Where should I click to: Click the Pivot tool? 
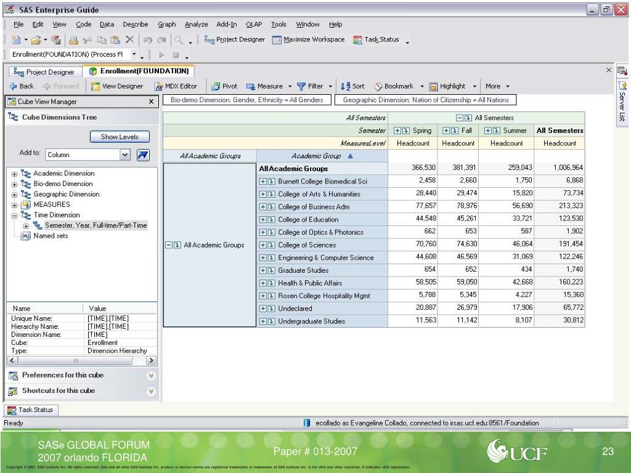point(224,86)
